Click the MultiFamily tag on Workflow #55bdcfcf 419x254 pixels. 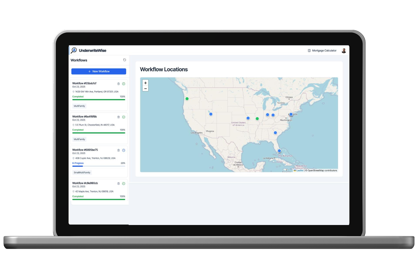pos(79,106)
